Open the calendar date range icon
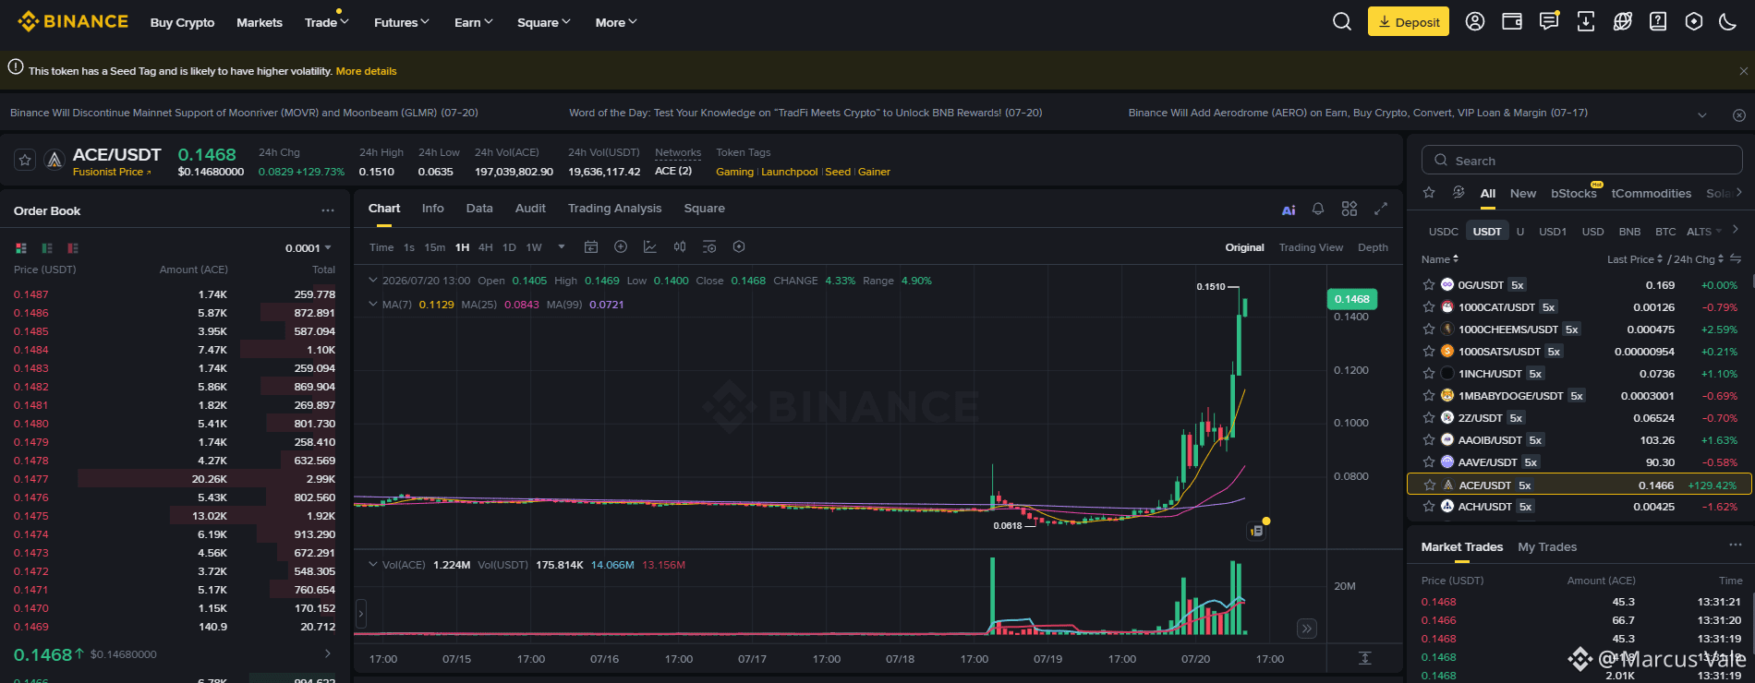 click(x=591, y=246)
